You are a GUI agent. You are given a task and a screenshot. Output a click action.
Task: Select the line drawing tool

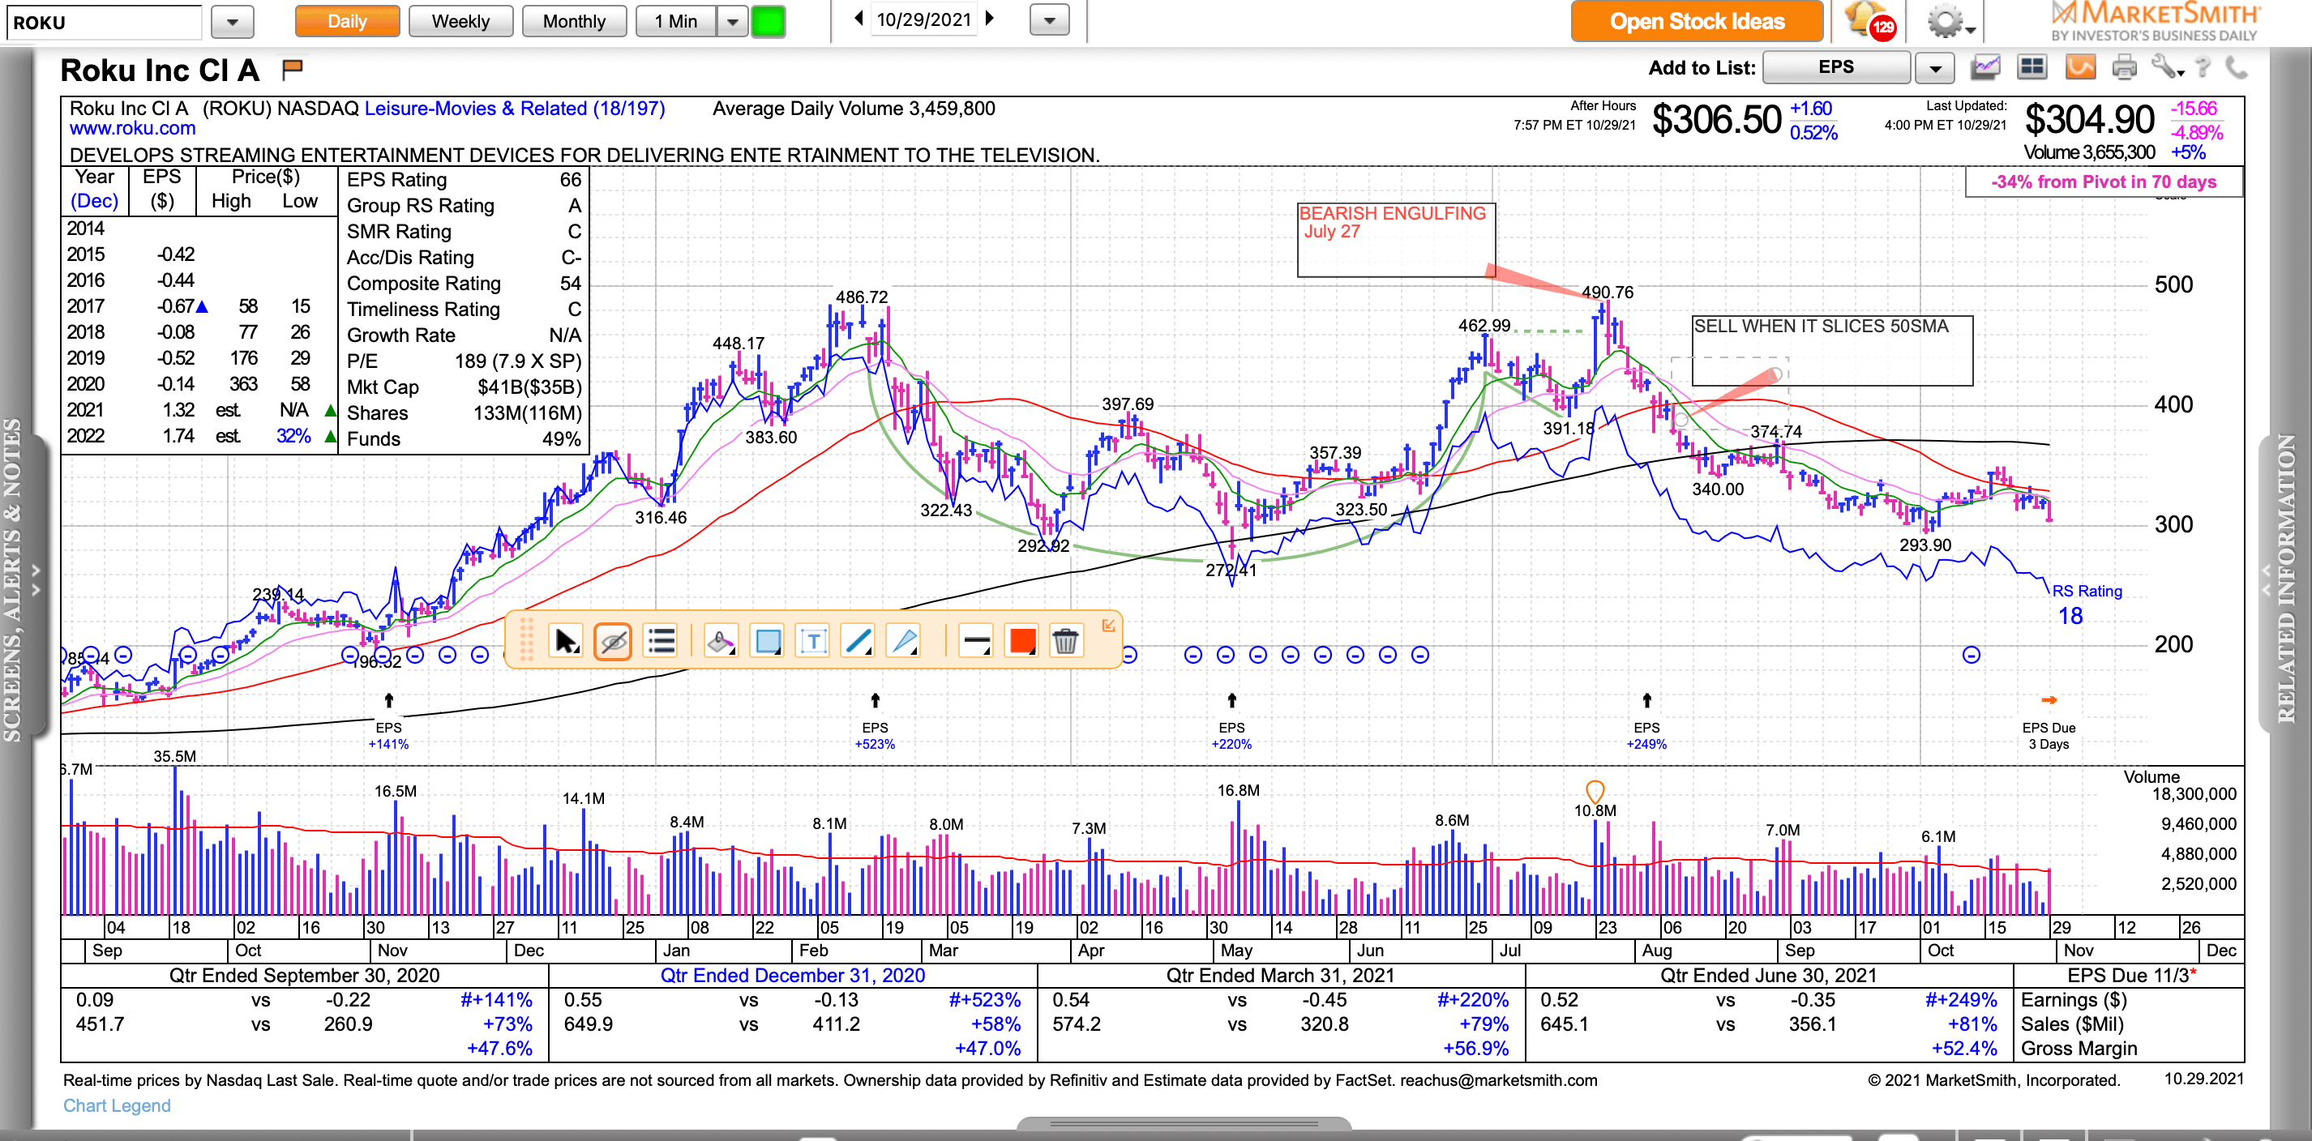click(859, 641)
